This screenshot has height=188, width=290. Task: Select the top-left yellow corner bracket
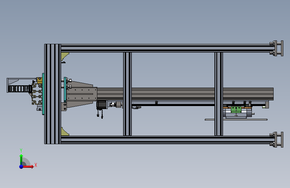65,56
